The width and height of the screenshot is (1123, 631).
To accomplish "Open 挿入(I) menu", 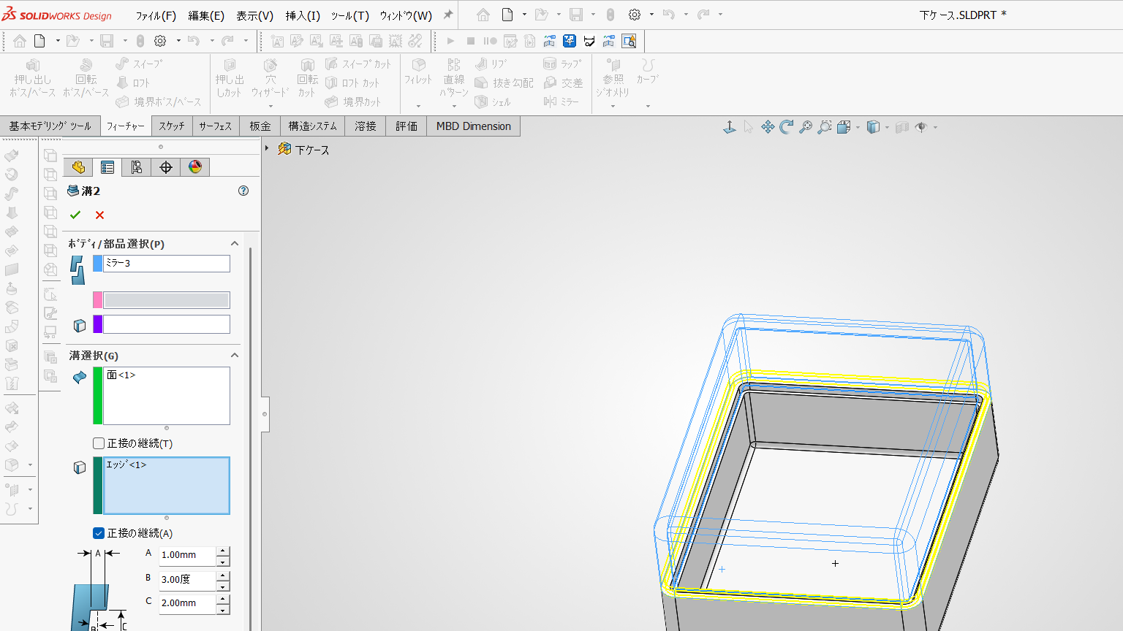I will pos(303,15).
